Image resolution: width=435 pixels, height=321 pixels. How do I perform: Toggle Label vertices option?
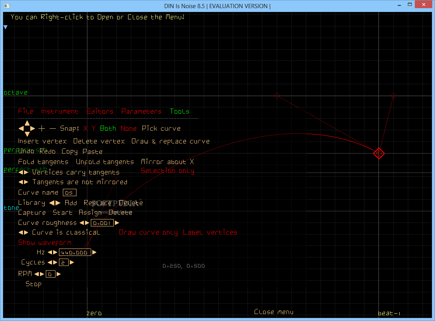tap(210, 232)
